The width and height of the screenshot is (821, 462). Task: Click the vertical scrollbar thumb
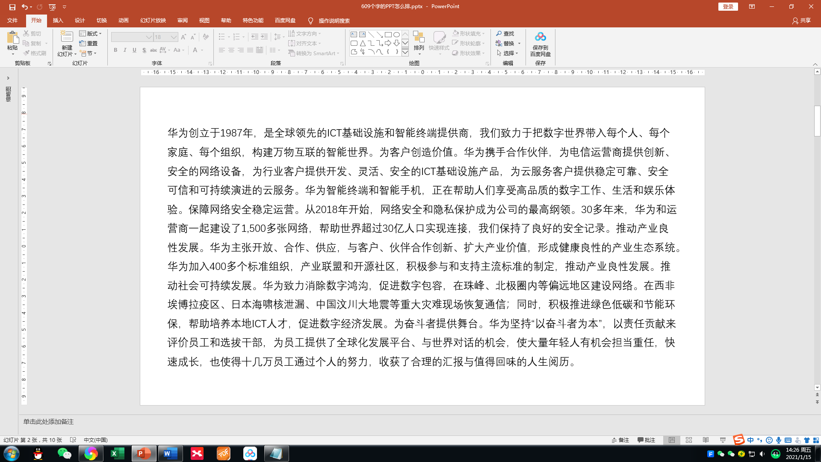coord(817,121)
